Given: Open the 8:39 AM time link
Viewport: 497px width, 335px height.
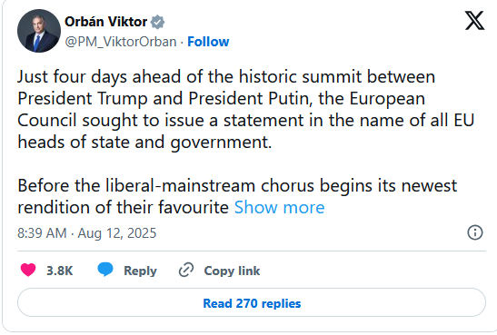Looking at the screenshot, I should tap(42, 233).
